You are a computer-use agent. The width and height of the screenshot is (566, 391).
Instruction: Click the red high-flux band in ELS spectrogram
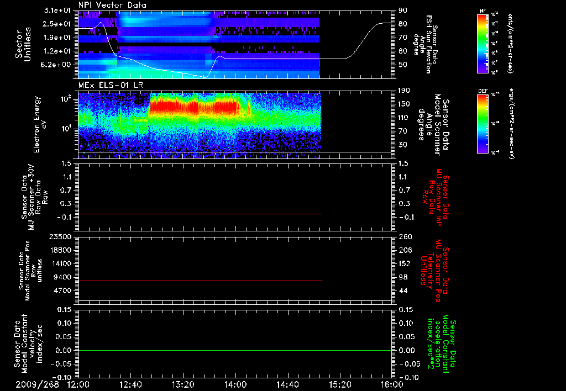(x=193, y=108)
